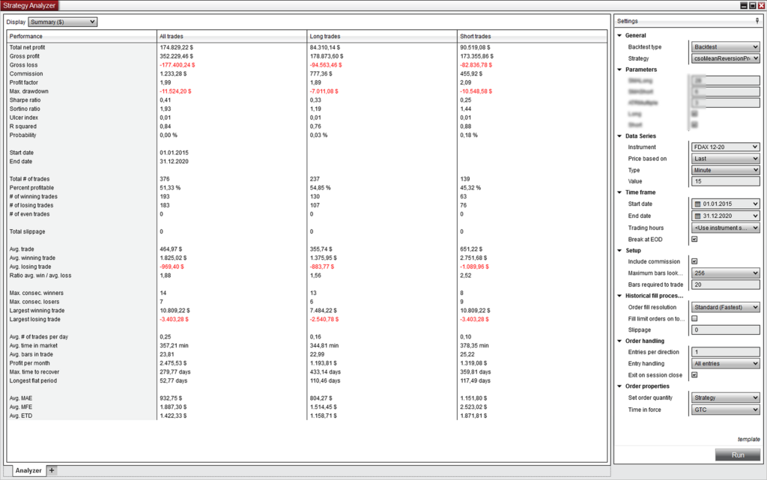Collapse the Historical fill processing section
Viewport: 767px width, 480px height.
click(x=619, y=296)
